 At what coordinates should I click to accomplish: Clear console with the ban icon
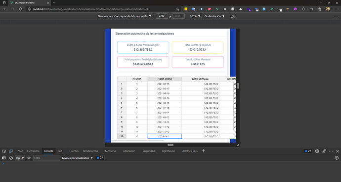click(x=11, y=158)
